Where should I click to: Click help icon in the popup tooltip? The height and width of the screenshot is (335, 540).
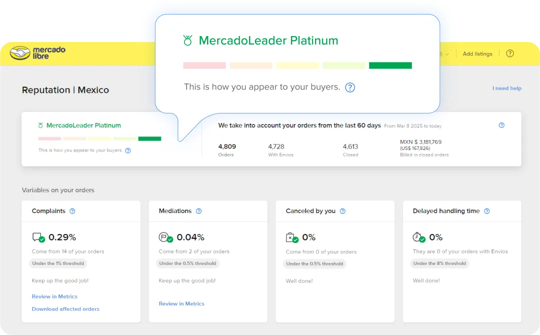pyautogui.click(x=350, y=87)
